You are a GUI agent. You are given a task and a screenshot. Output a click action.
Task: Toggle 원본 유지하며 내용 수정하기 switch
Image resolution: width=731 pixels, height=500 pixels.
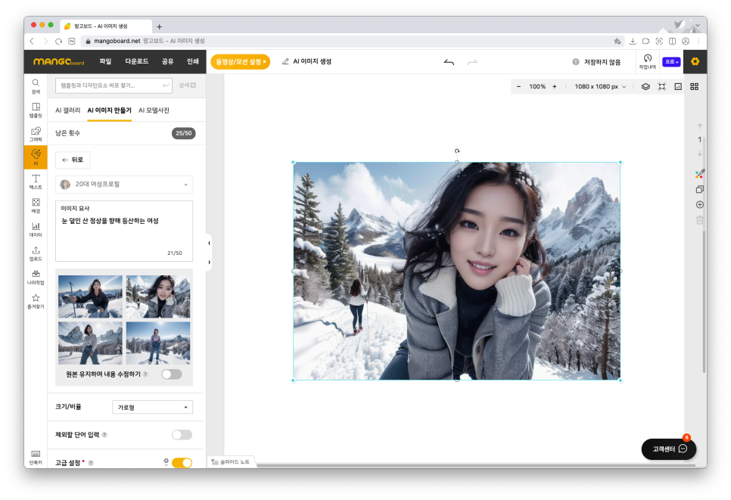click(172, 374)
